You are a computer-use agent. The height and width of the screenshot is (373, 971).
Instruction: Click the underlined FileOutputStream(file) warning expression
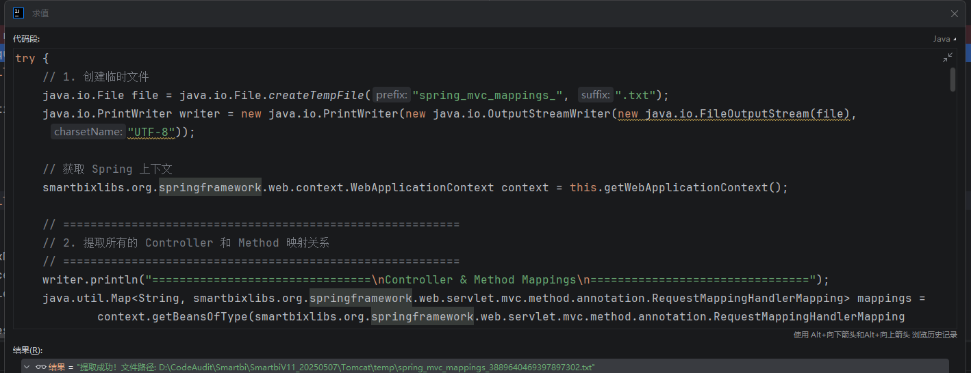point(733,113)
